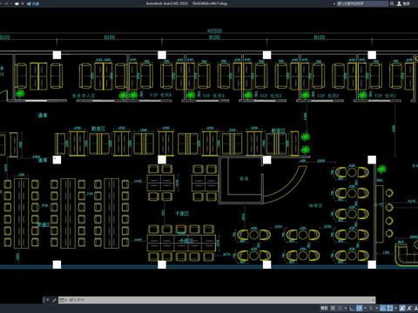Toggle ortho mode in status bar

(352, 308)
